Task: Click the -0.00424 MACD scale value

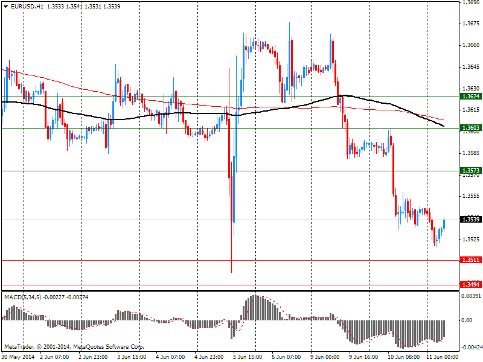Action: pos(471,348)
